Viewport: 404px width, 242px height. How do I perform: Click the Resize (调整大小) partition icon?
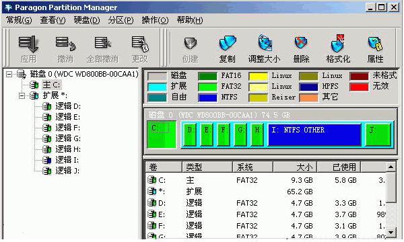point(265,43)
